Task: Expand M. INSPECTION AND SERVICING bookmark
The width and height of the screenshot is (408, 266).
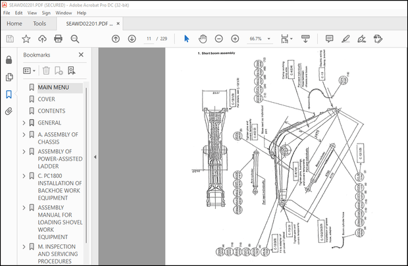Action: click(24, 247)
